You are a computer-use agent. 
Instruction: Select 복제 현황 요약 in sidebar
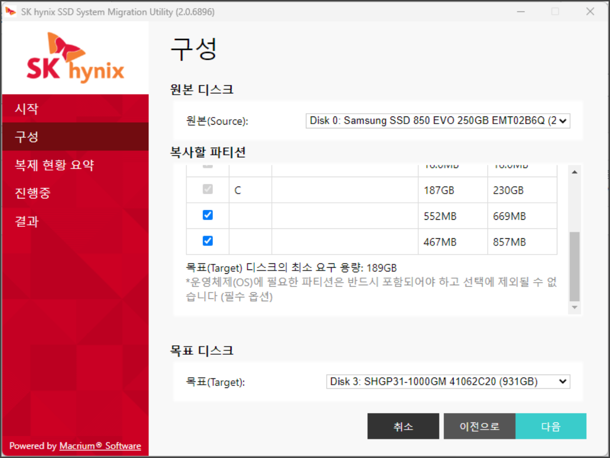[x=75, y=165]
